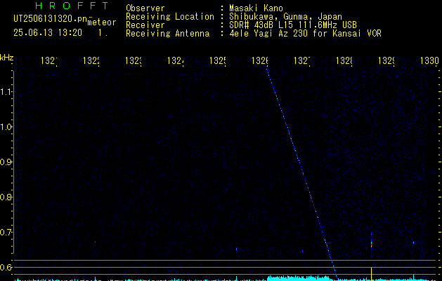Click the 1326 time axis label

[260, 61]
